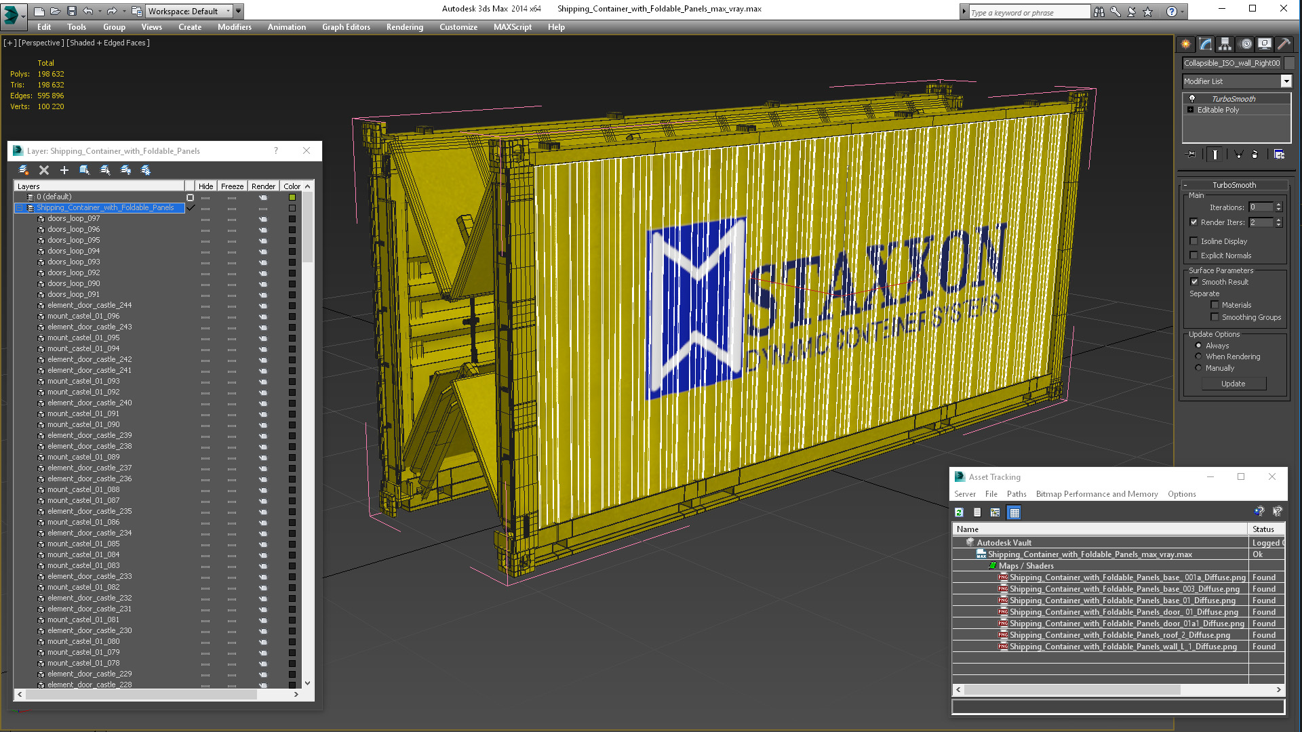The height and width of the screenshot is (732, 1302).
Task: Click the Save File floppy icon
Action: tap(71, 11)
